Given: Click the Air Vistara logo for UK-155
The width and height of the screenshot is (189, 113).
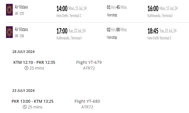Looking at the screenshot, I should (9, 10).
